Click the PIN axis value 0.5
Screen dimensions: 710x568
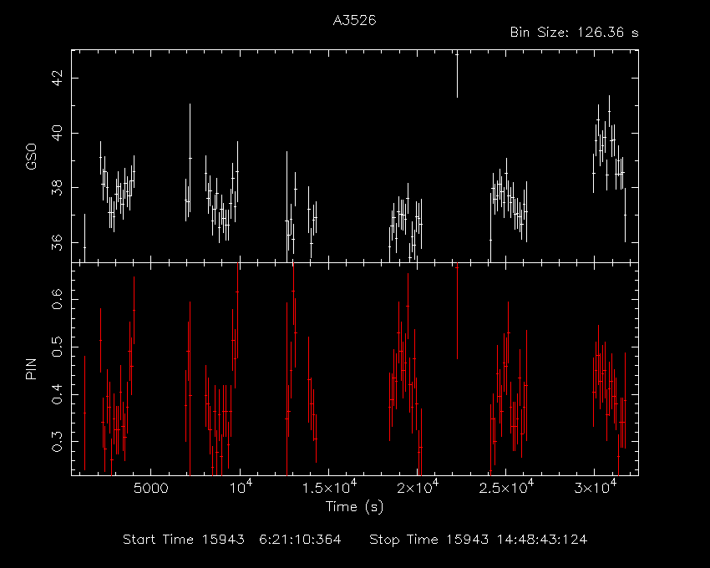(58, 347)
